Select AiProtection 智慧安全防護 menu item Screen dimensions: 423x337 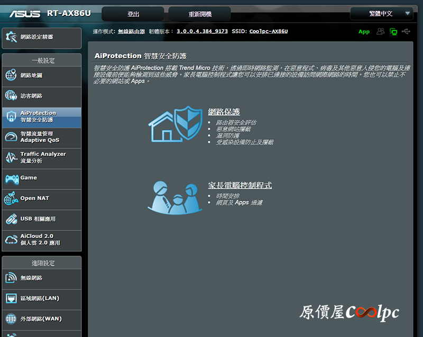[42, 118]
